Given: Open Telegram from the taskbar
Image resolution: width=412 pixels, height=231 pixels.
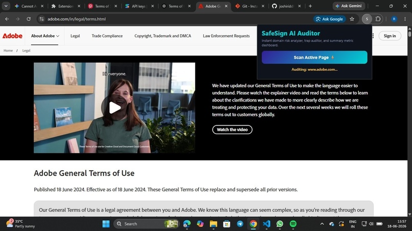Looking at the screenshot, I should (240, 224).
